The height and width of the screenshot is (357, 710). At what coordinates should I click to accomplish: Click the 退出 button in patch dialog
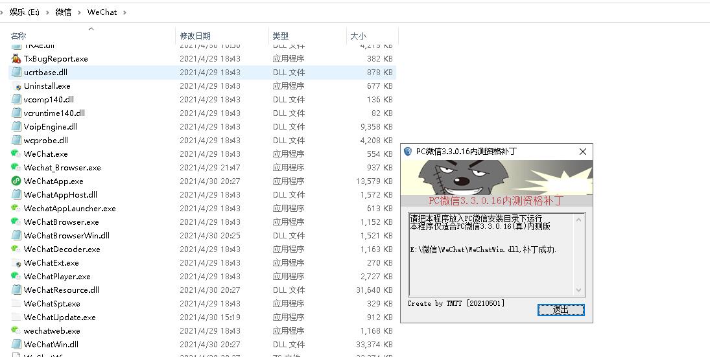[561, 310]
